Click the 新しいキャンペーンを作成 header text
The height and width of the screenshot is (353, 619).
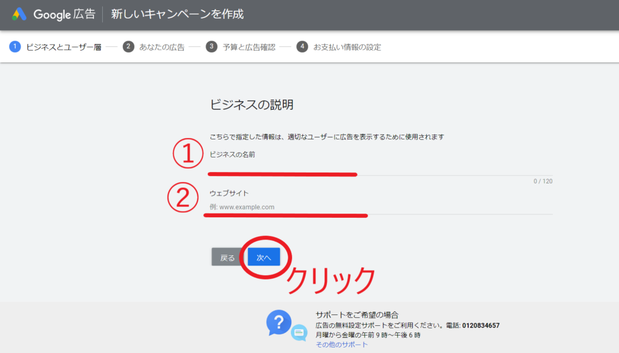click(x=177, y=14)
